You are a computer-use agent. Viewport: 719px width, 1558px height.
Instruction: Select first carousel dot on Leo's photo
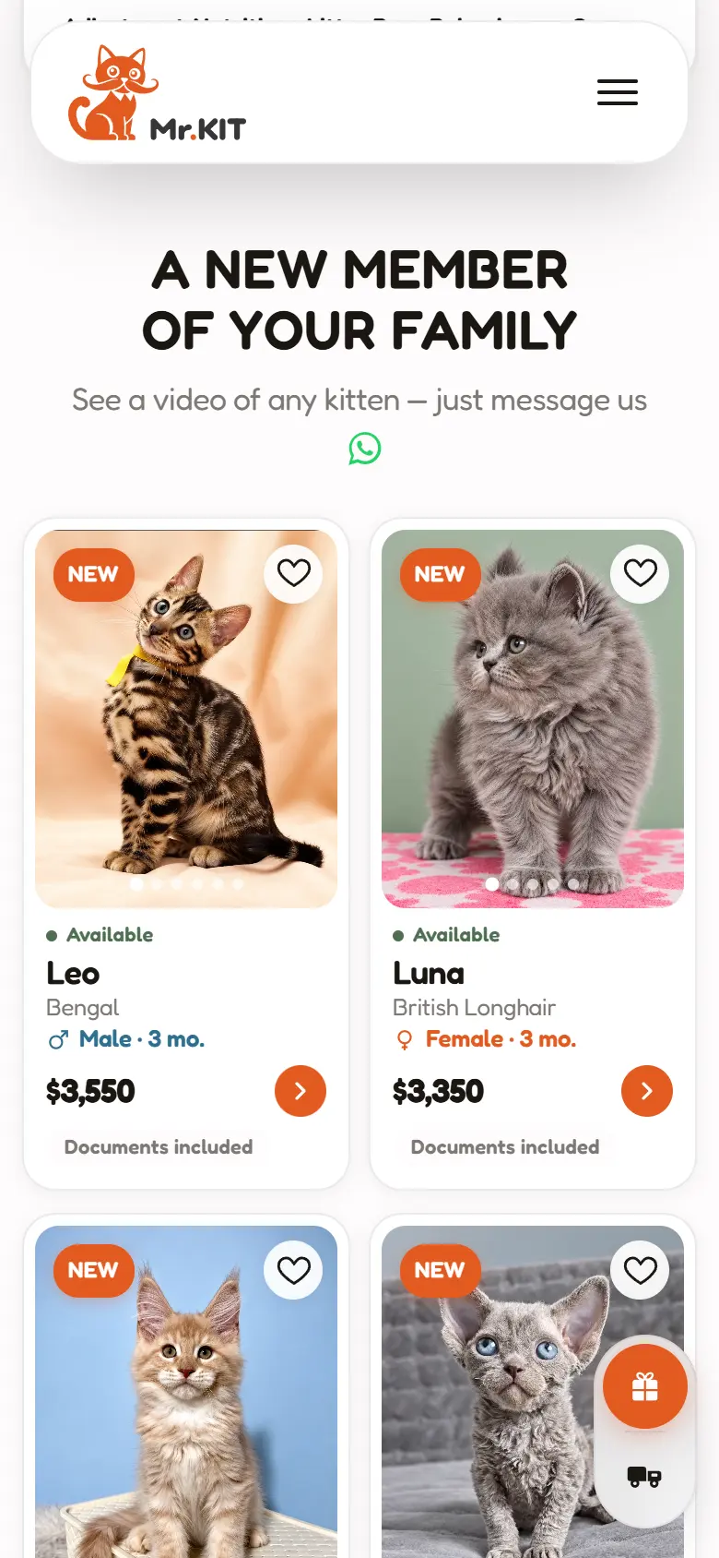[x=137, y=883]
